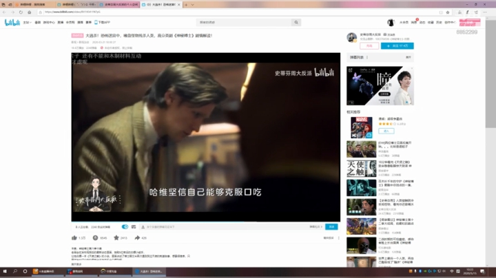496x278 pixels.
Task: Switch to the third pink browser tab
Action: (x=119, y=5)
